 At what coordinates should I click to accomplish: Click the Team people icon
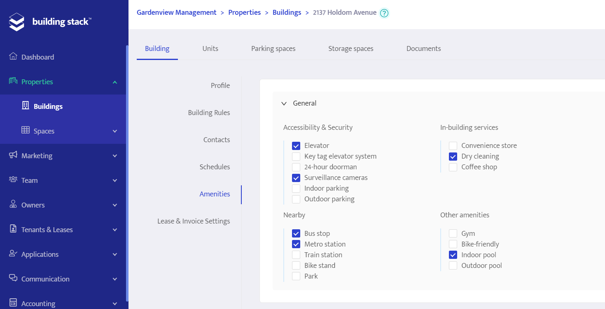pyautogui.click(x=13, y=180)
